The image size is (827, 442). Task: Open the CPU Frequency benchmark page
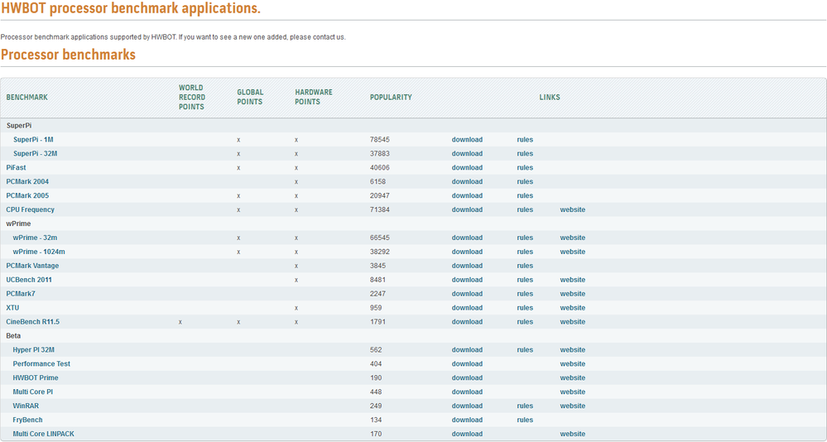click(x=30, y=209)
